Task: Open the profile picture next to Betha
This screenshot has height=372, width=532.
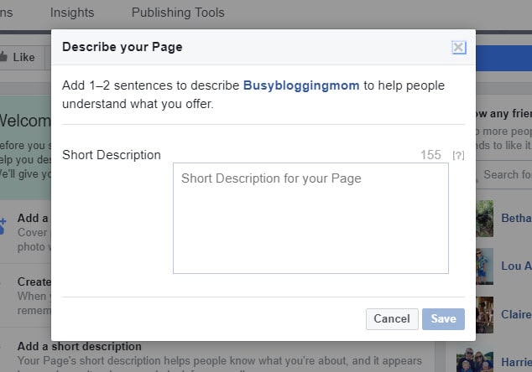Action: (x=485, y=218)
